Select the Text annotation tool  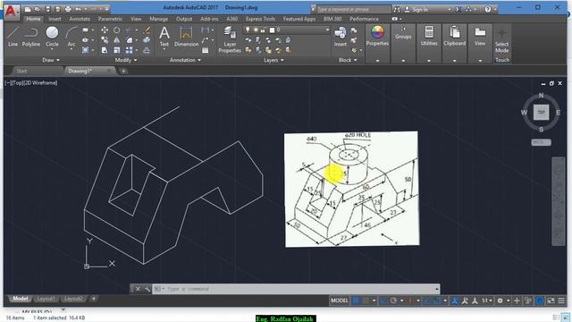(x=164, y=36)
